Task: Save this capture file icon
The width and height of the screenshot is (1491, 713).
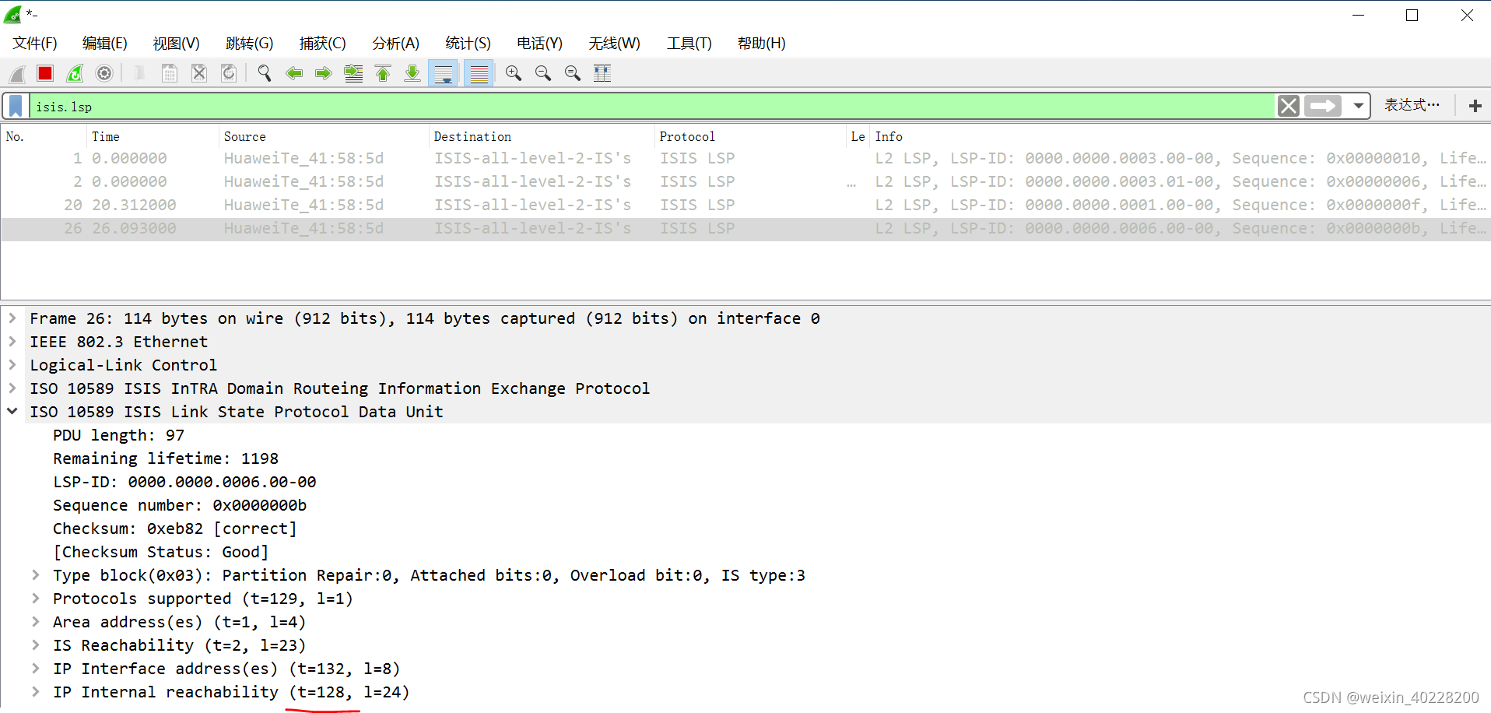Action: coord(169,73)
